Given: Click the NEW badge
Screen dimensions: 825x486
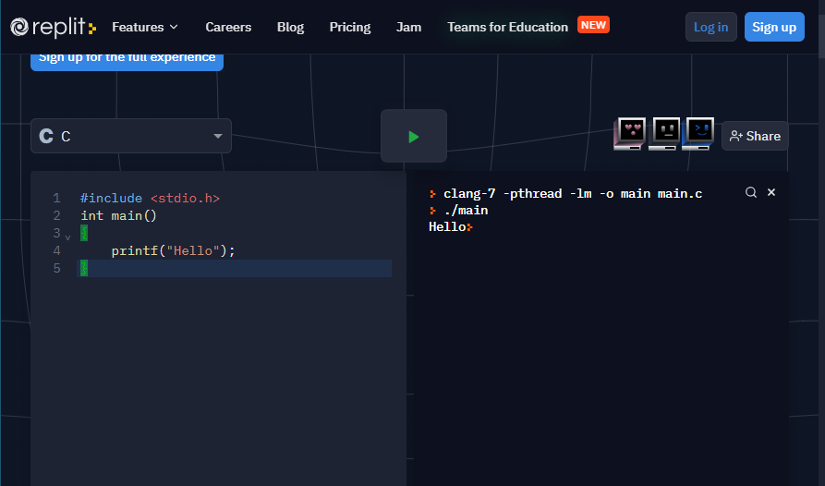Looking at the screenshot, I should [593, 25].
